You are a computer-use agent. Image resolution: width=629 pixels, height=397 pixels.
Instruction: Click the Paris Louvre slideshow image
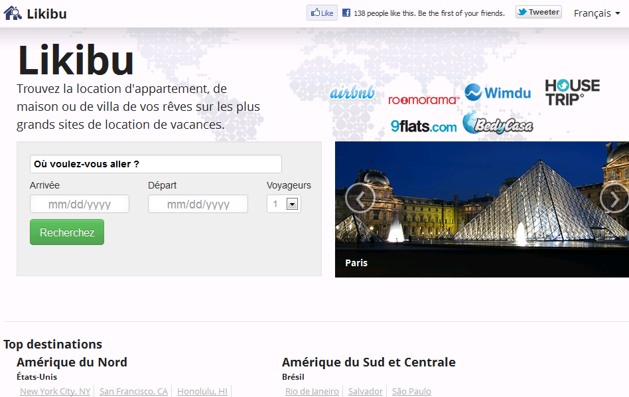point(482,209)
